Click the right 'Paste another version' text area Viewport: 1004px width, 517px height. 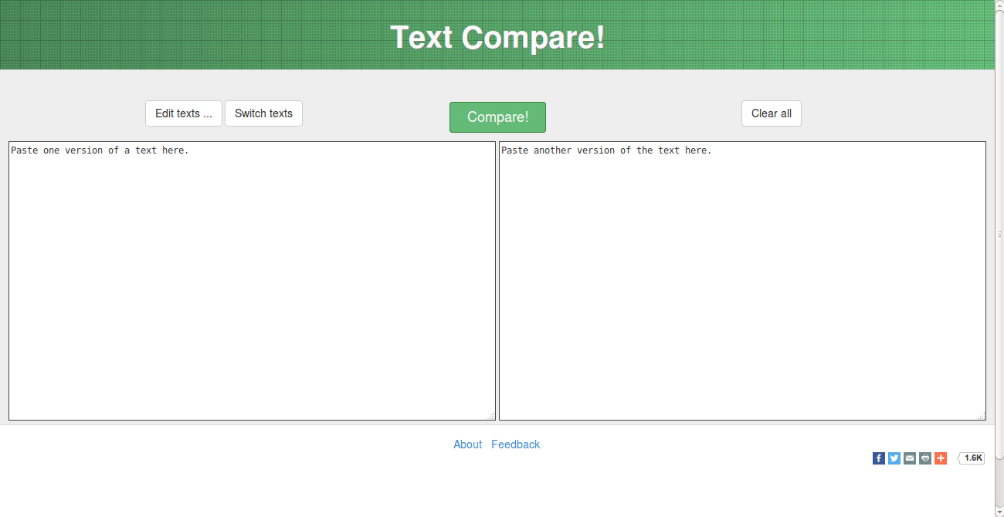(742, 281)
